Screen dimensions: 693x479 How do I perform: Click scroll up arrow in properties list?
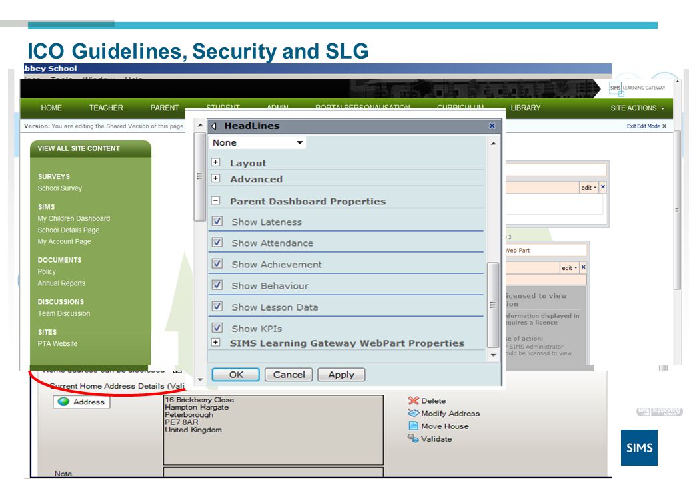(x=493, y=143)
